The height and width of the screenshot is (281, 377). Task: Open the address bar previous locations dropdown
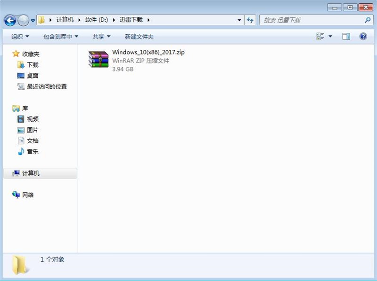pyautogui.click(x=239, y=20)
